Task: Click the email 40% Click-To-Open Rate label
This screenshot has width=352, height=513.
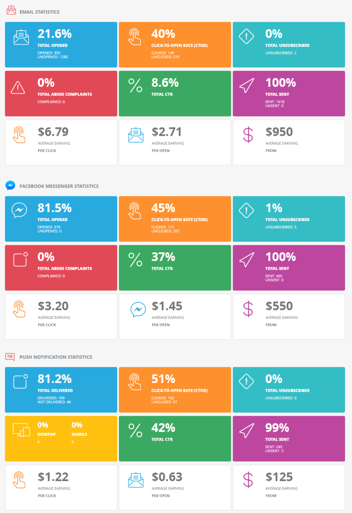Action: click(x=179, y=46)
